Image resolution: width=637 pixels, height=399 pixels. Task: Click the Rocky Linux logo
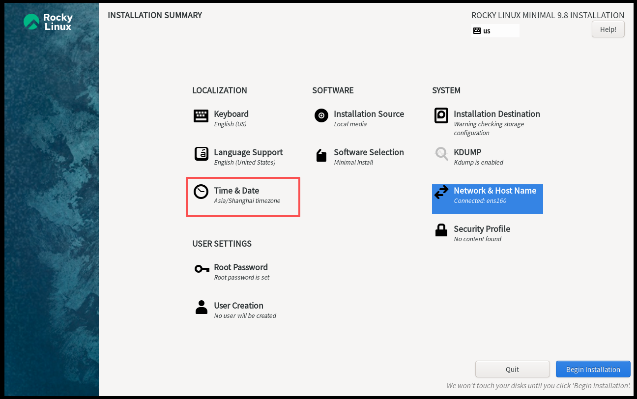(x=48, y=22)
